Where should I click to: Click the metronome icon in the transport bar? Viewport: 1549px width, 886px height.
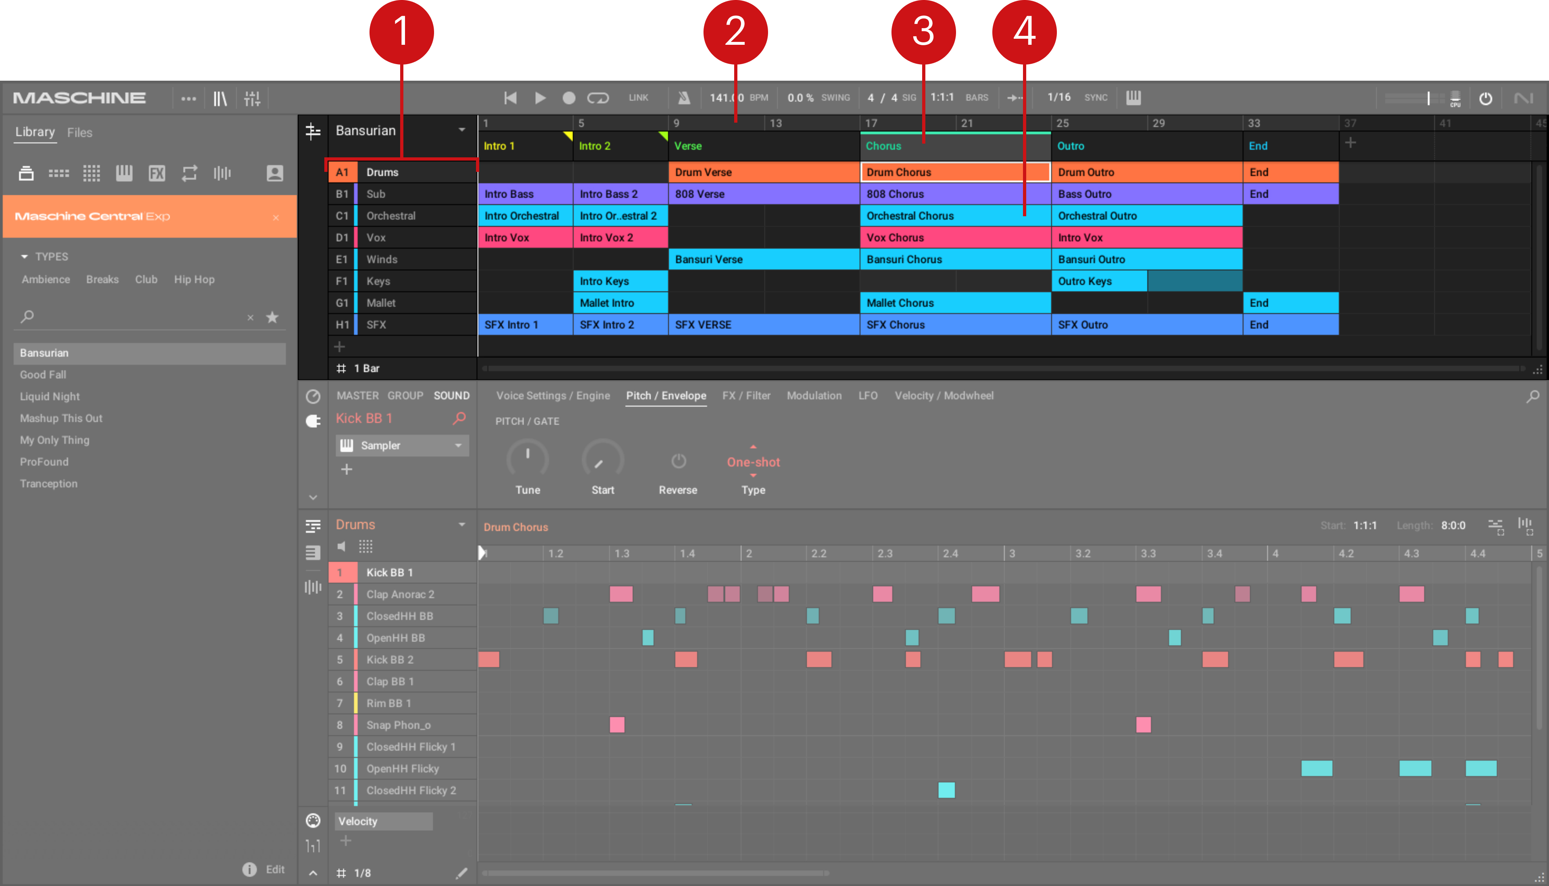pyautogui.click(x=684, y=98)
